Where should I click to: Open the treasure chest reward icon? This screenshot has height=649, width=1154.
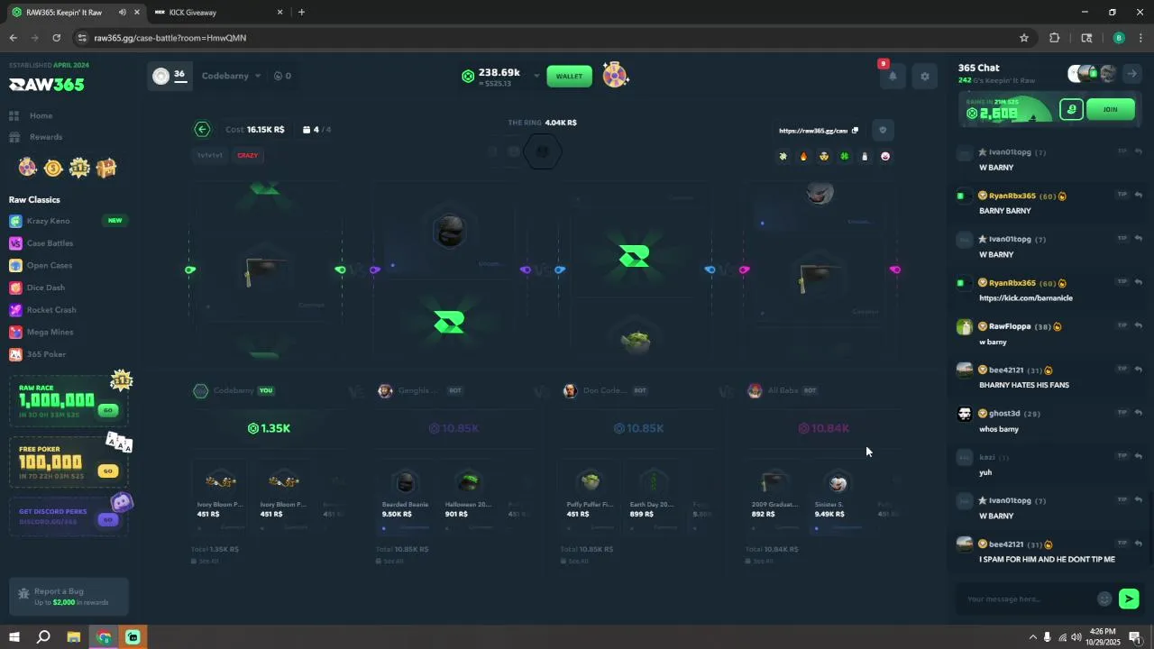[106, 168]
